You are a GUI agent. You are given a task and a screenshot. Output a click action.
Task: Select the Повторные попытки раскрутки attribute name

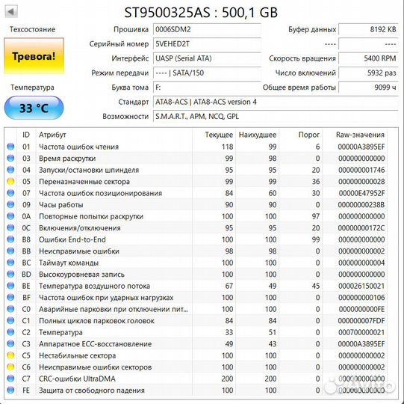(91, 216)
